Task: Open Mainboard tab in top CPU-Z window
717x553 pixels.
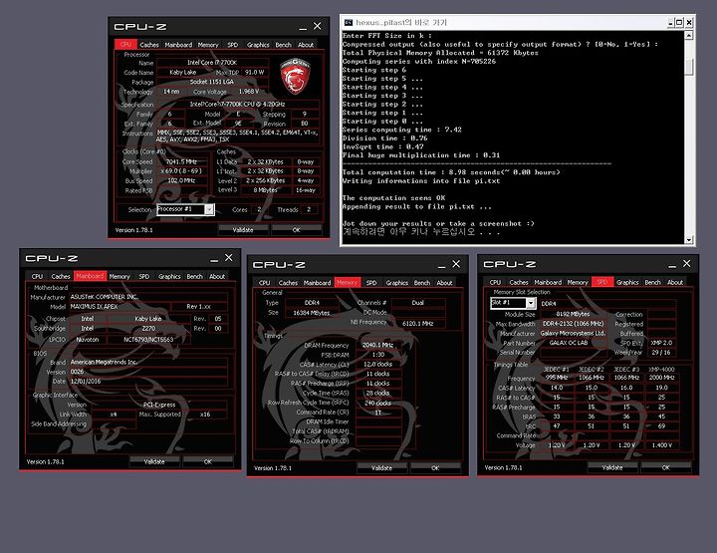Action: (178, 45)
